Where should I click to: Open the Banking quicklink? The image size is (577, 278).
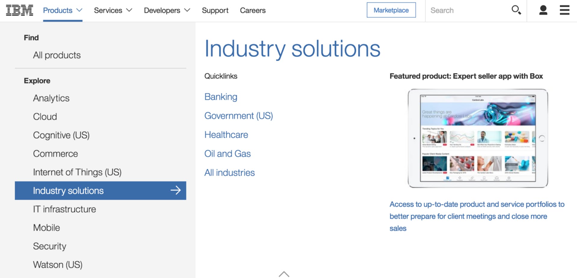click(x=221, y=97)
